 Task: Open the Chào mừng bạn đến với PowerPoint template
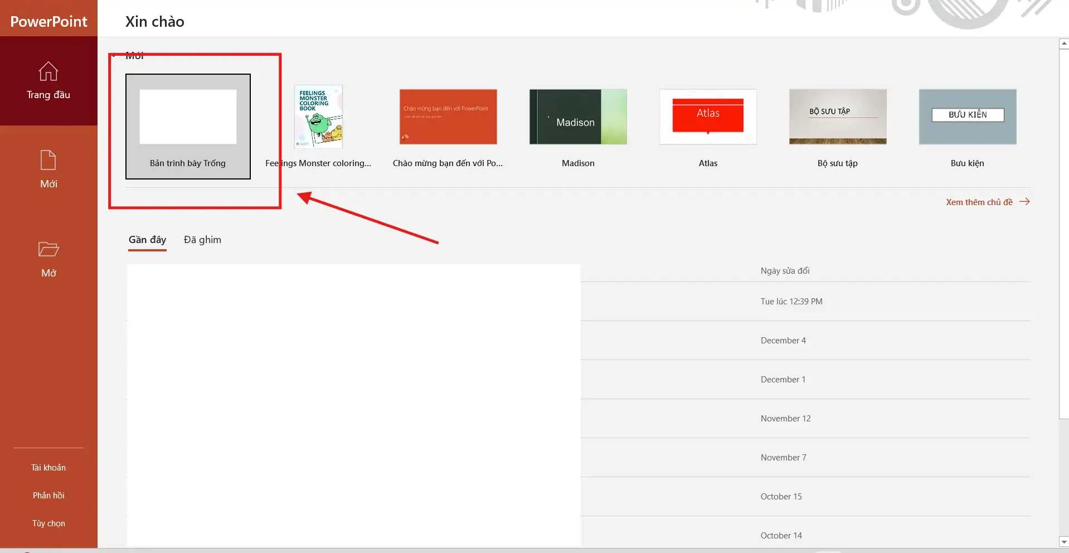[448, 127]
